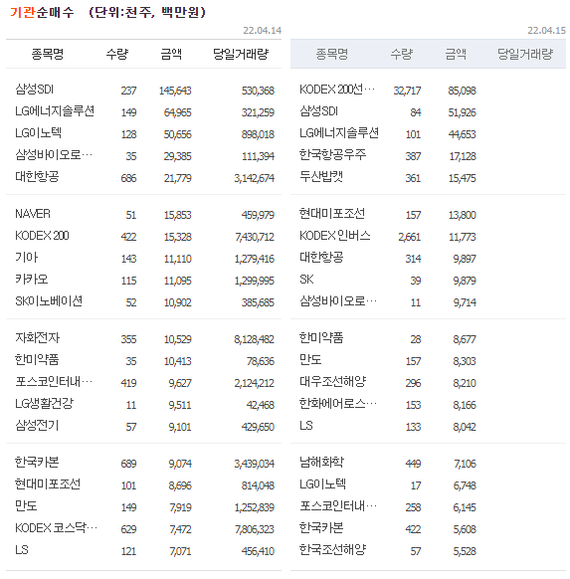Click the trading volume 1,299,995
This screenshot has width=570, height=579.
255,281
